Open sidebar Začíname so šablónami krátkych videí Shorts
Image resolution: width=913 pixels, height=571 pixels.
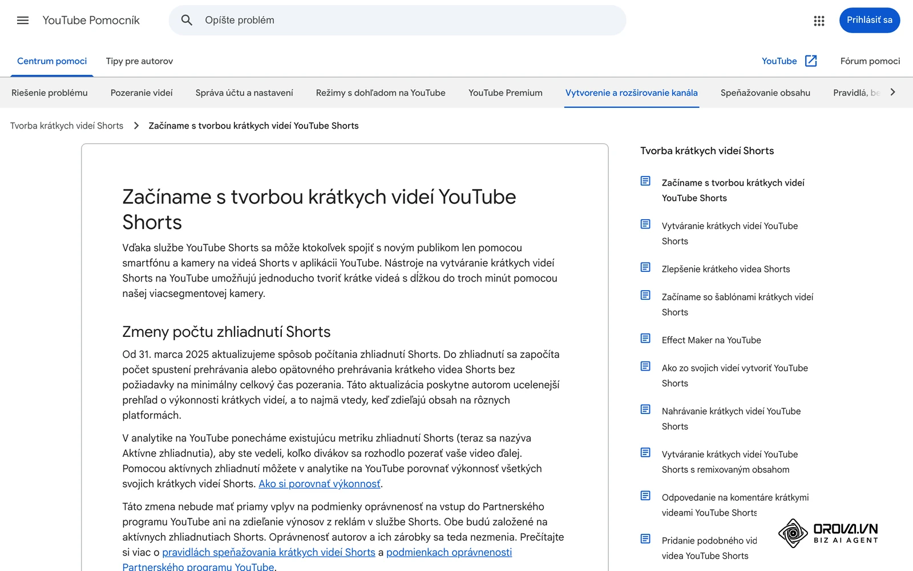(738, 304)
